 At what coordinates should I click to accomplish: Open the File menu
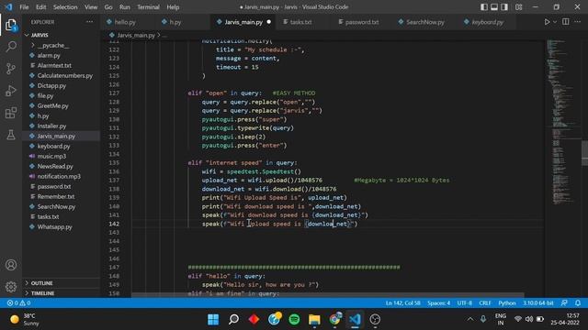tap(24, 7)
